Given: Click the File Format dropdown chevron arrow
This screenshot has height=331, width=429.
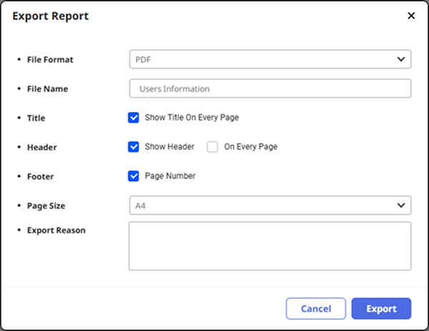Looking at the screenshot, I should click(x=400, y=59).
